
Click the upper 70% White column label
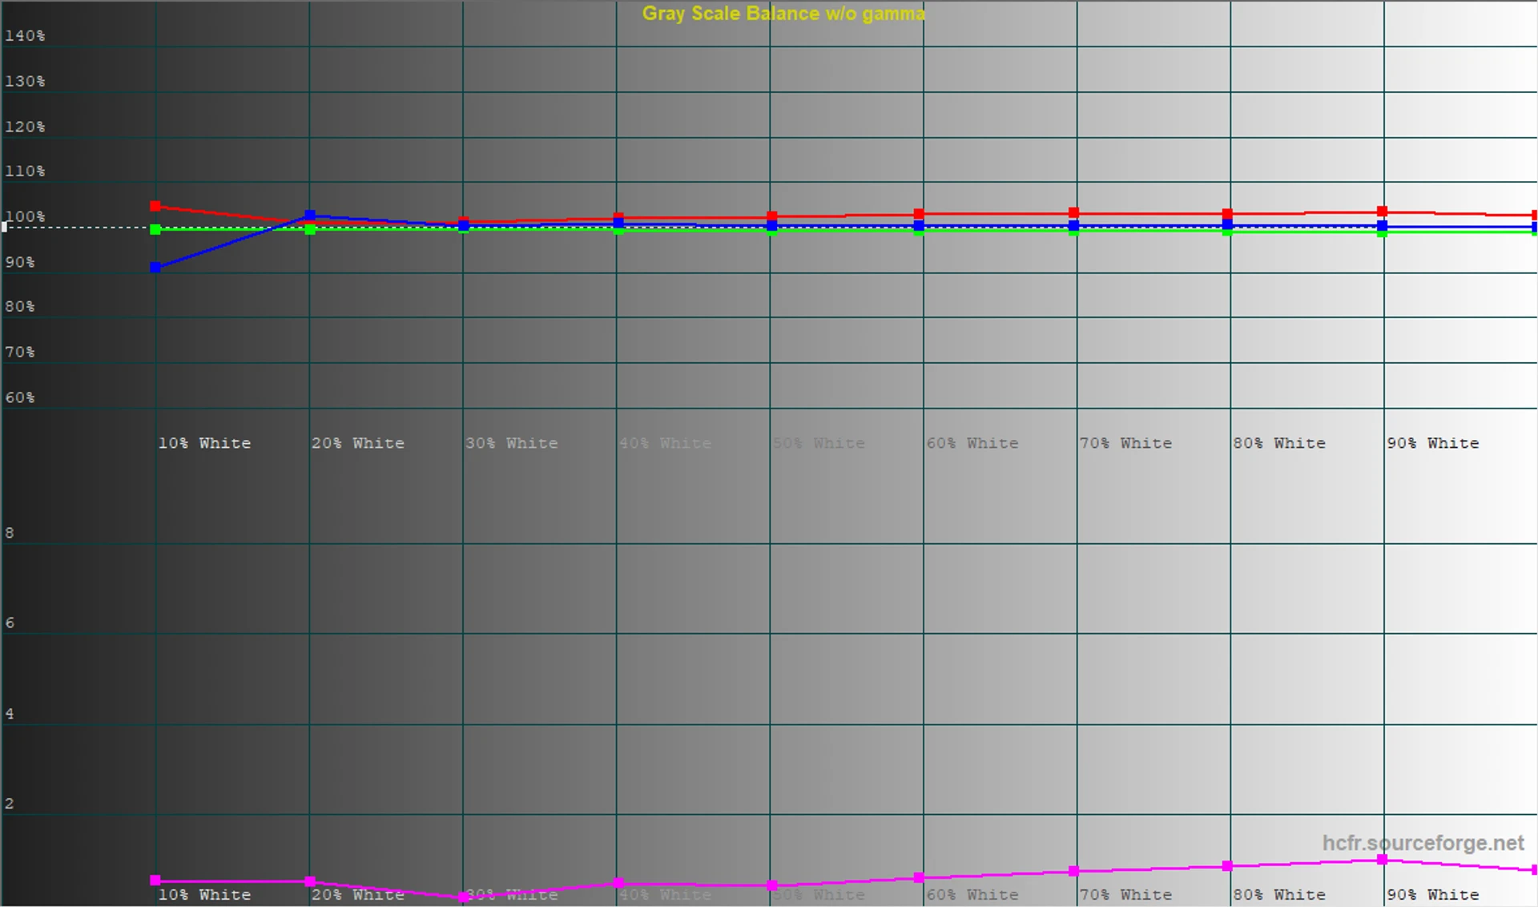coord(1125,443)
